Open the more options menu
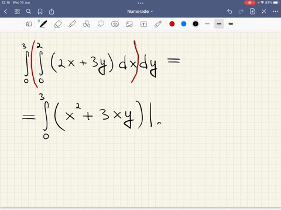This screenshot has width=281, height=210. [275, 12]
